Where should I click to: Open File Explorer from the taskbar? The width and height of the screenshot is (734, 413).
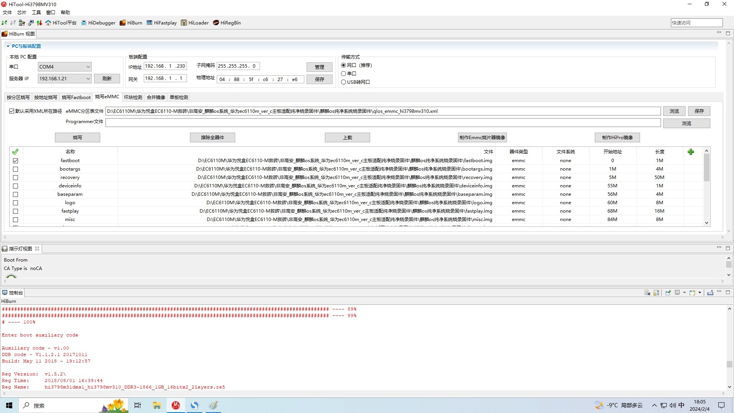pyautogui.click(x=157, y=405)
